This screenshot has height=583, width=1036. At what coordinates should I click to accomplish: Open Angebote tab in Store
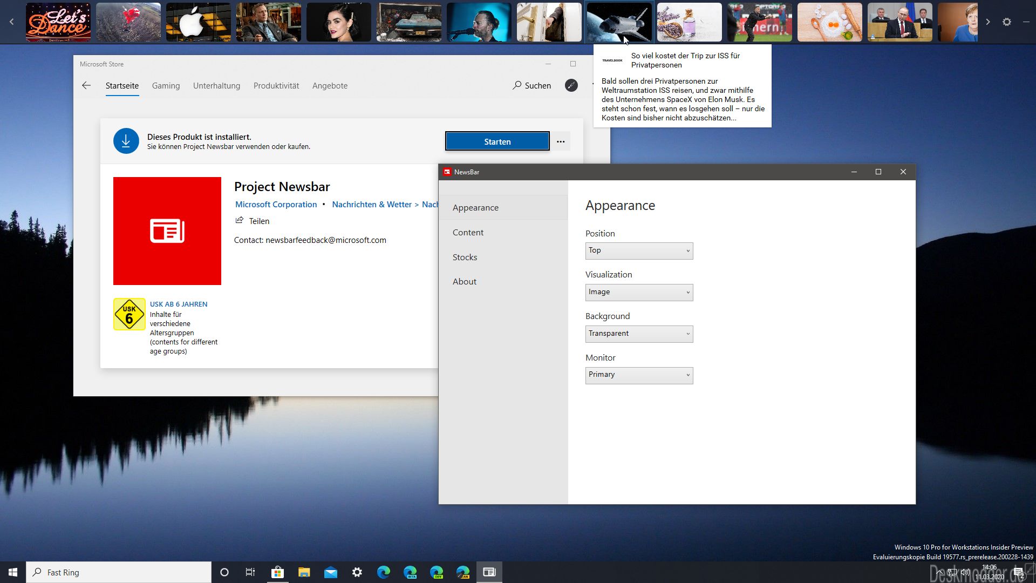[x=330, y=86]
